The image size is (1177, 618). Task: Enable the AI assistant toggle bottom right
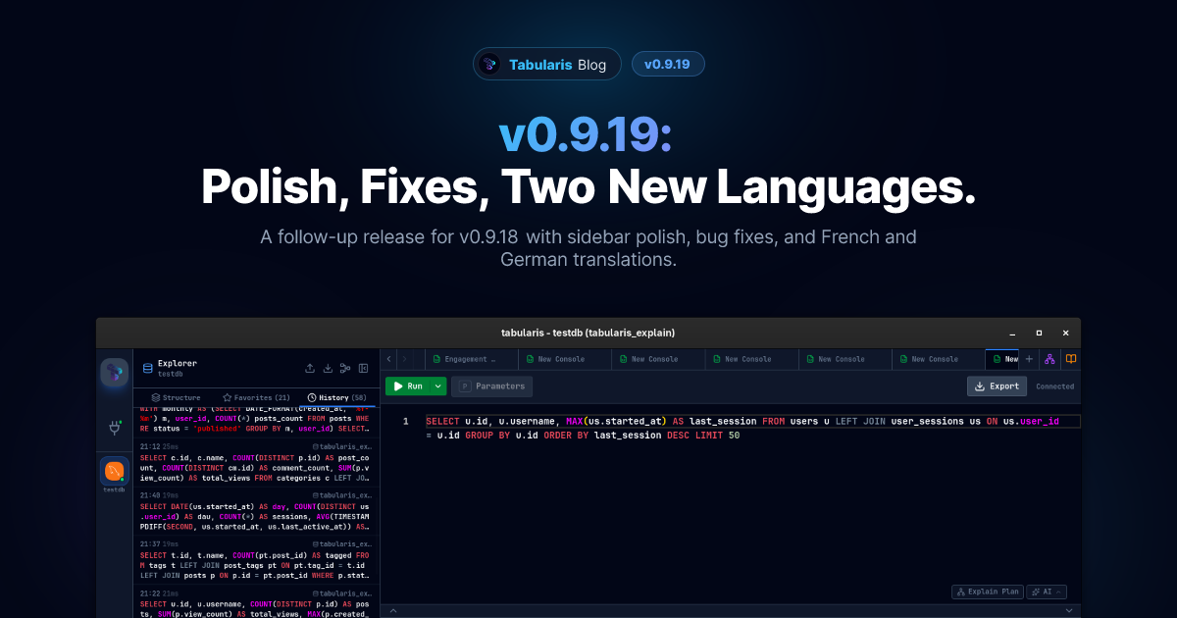(1046, 592)
